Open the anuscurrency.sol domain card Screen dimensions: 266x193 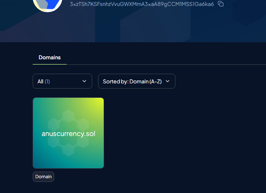(68, 133)
